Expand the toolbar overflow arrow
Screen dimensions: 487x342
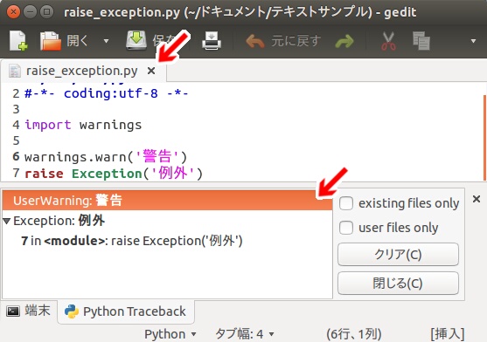[x=473, y=41]
